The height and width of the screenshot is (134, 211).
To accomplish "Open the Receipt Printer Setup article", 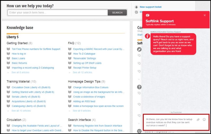I will coord(85,68).
